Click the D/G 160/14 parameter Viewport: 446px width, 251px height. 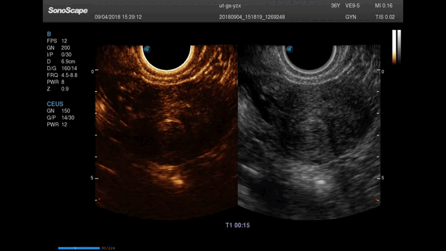tap(62, 69)
